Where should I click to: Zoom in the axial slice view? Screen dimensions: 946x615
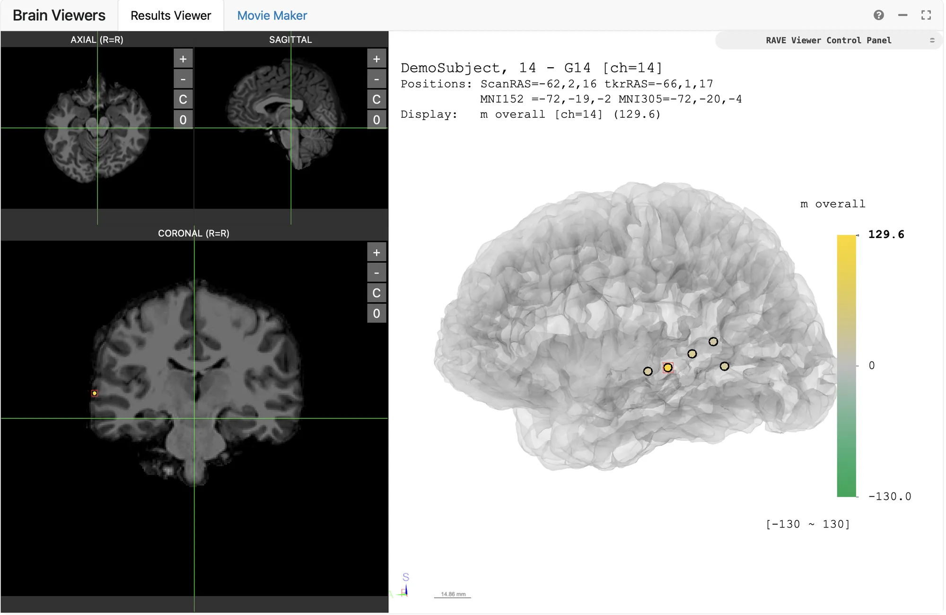tap(183, 59)
